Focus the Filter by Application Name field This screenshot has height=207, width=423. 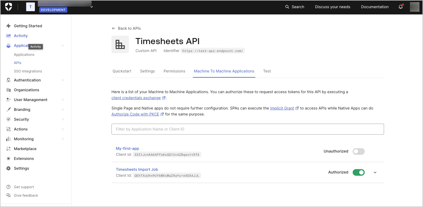click(x=247, y=129)
